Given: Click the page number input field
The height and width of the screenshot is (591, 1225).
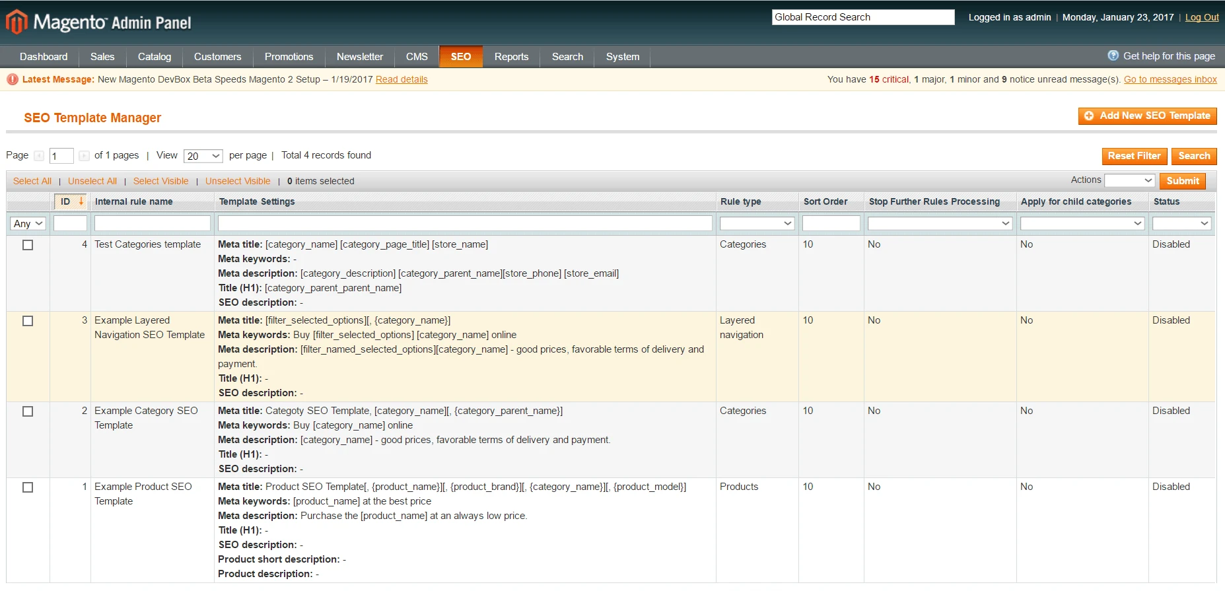Looking at the screenshot, I should click(x=61, y=156).
